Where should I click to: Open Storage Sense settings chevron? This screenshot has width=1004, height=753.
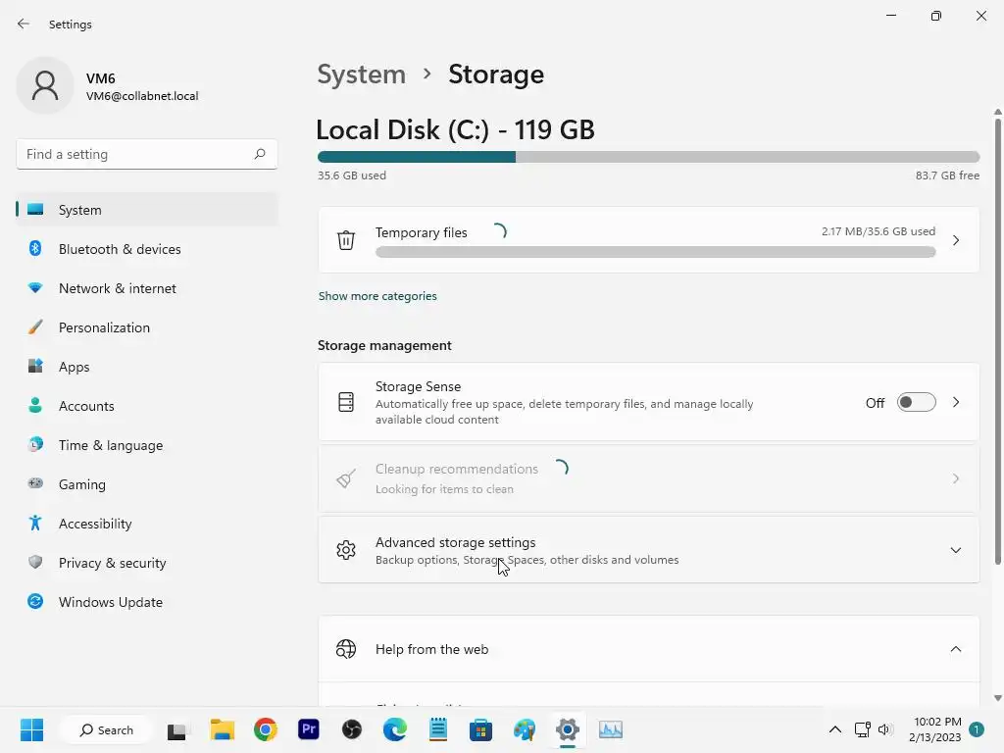955,402
